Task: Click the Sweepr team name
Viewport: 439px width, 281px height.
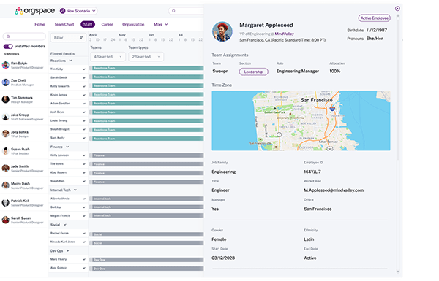Action: [x=220, y=72]
